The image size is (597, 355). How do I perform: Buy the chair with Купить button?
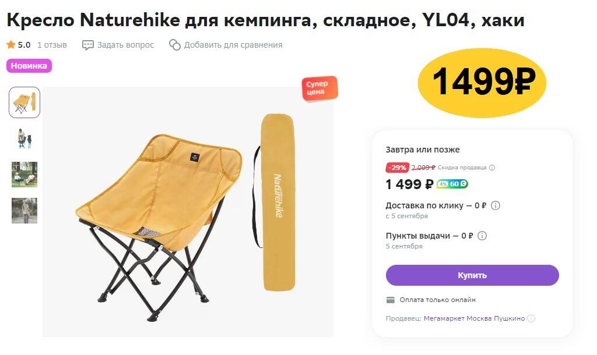coord(472,275)
